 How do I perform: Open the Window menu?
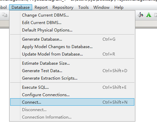pos(102,7)
